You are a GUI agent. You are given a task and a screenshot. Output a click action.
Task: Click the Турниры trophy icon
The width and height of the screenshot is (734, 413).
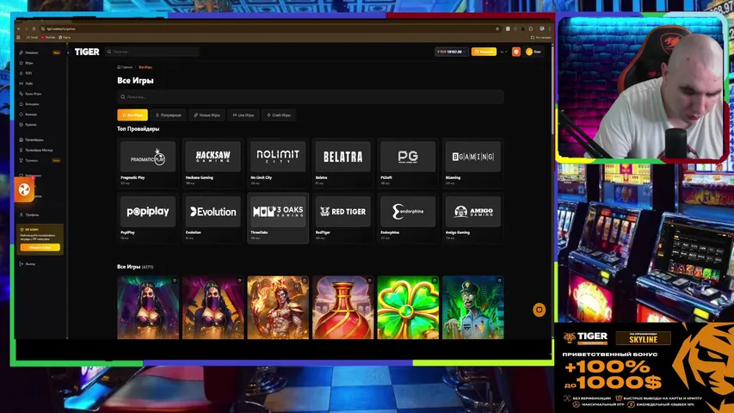tap(21, 160)
